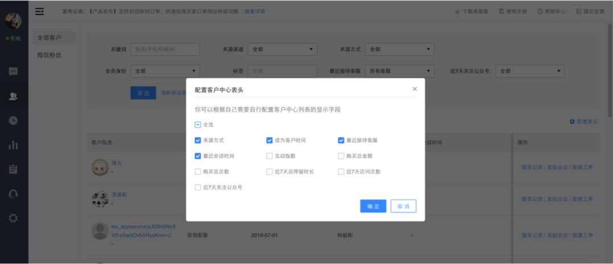Image resolution: width=614 pixels, height=264 pixels.
Task: Click the 关键词 search input field
Action: 165,49
